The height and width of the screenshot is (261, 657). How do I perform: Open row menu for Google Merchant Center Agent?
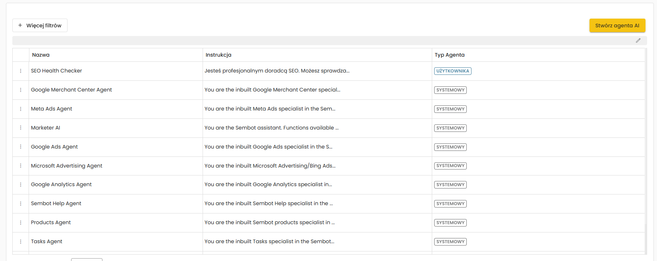(21, 90)
